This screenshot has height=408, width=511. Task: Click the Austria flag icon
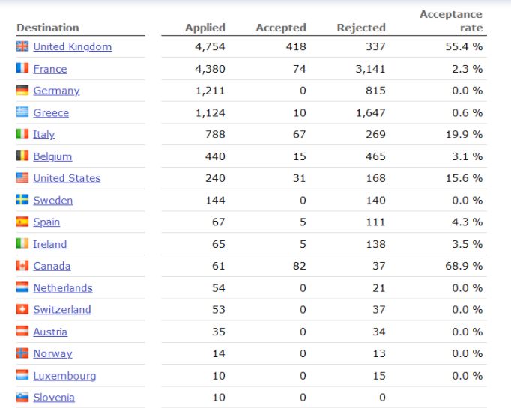click(x=22, y=331)
